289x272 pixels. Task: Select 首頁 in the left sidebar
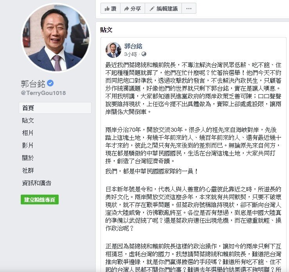(55, 108)
